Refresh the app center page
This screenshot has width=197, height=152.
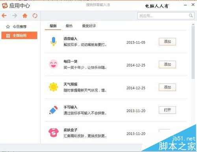click(35, 16)
